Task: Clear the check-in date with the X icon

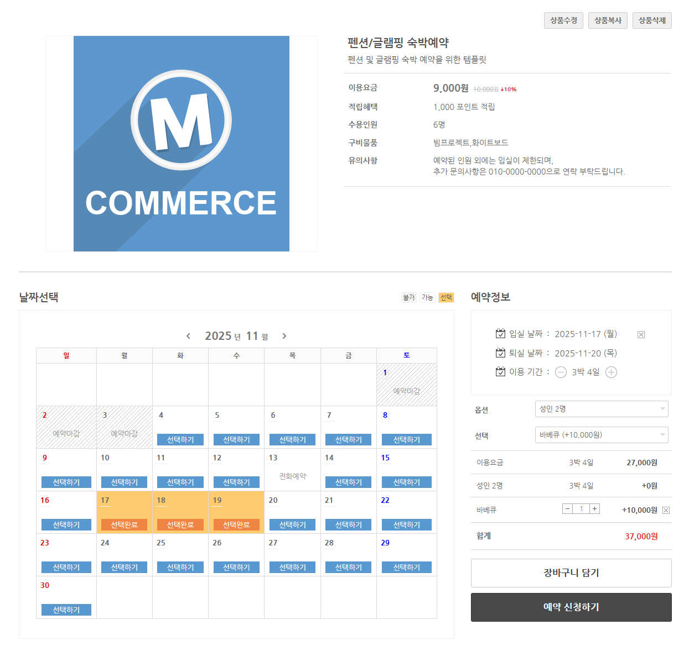Action: coord(641,334)
